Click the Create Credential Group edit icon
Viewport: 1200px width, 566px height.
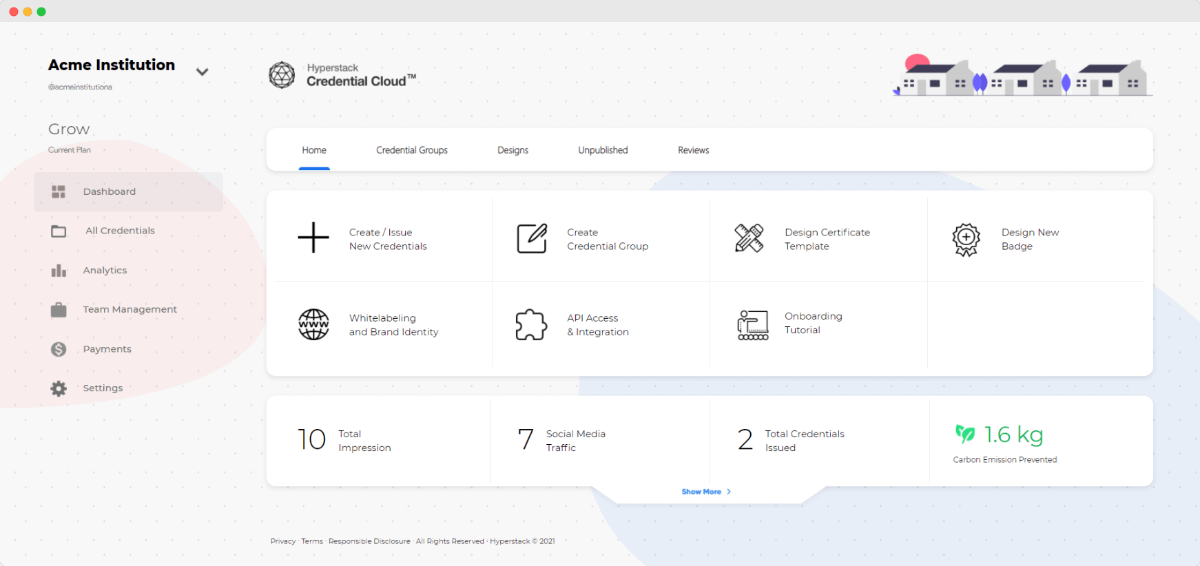coord(532,238)
